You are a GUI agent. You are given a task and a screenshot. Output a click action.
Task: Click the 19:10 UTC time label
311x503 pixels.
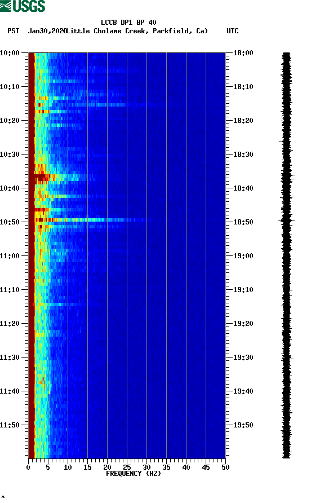point(243,290)
